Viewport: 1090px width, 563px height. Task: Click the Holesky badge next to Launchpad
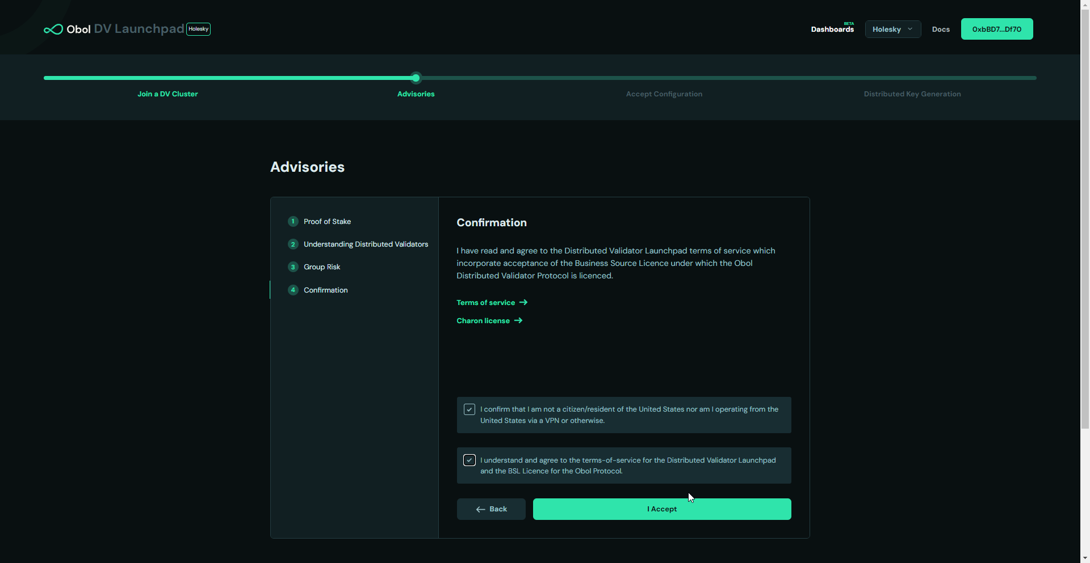click(x=198, y=29)
